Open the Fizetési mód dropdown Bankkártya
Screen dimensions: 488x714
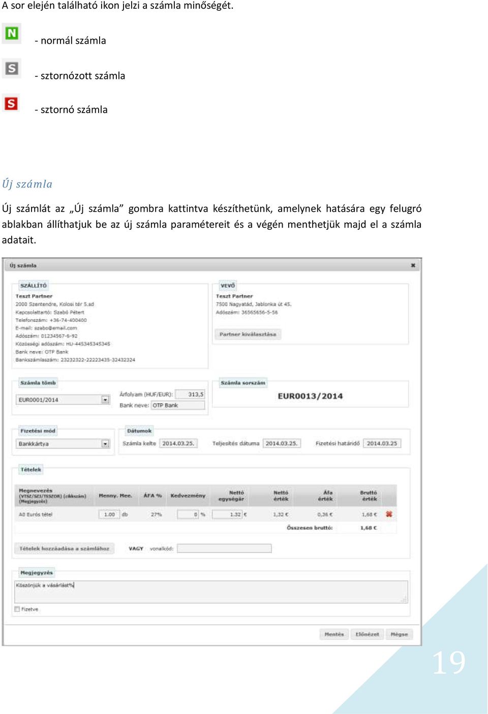[x=63, y=444]
